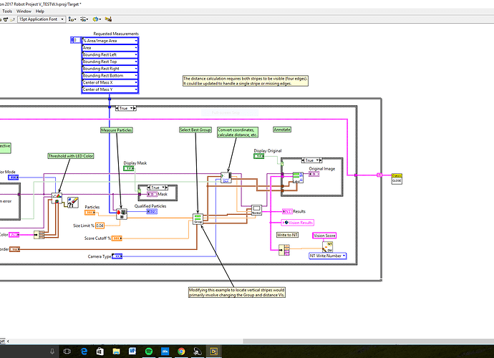Click the array index display showing 0
Image resolution: width=494 pixels, height=358 pixels.
(x=75, y=40)
